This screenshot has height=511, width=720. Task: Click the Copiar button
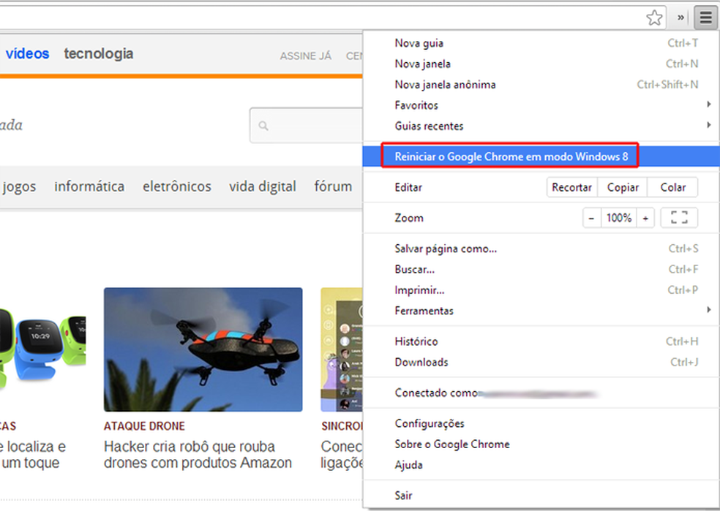pos(622,187)
